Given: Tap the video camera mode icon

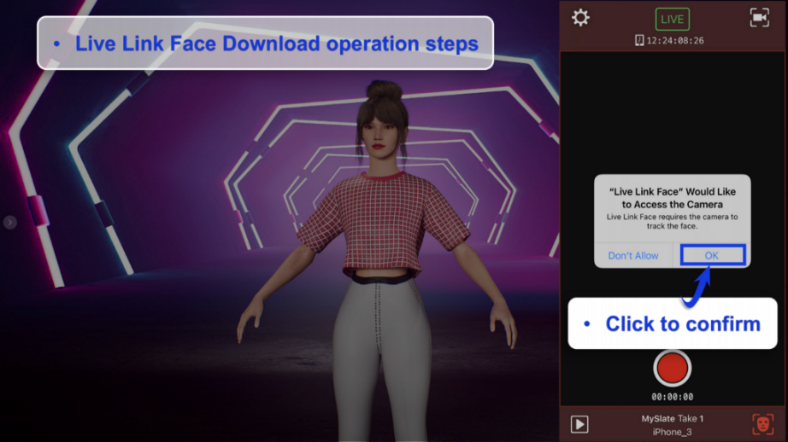Looking at the screenshot, I should pyautogui.click(x=759, y=18).
